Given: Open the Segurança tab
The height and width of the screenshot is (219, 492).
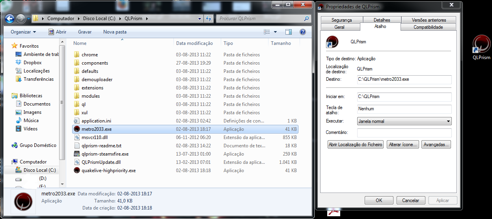Looking at the screenshot, I should click(x=341, y=20).
